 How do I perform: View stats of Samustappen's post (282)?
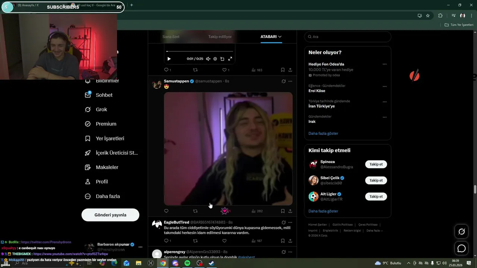[x=257, y=211]
